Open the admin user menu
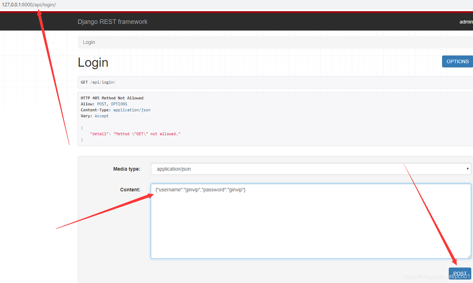 466,22
